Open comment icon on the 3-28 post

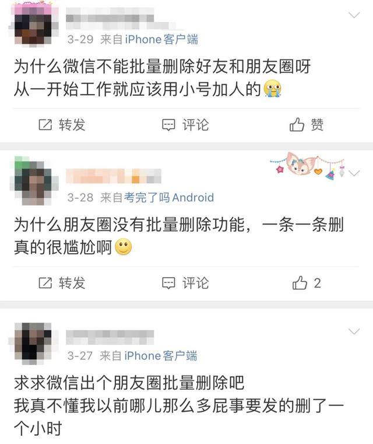point(168,283)
